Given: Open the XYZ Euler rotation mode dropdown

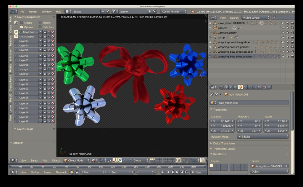Looking at the screenshot, I should click(263, 136).
